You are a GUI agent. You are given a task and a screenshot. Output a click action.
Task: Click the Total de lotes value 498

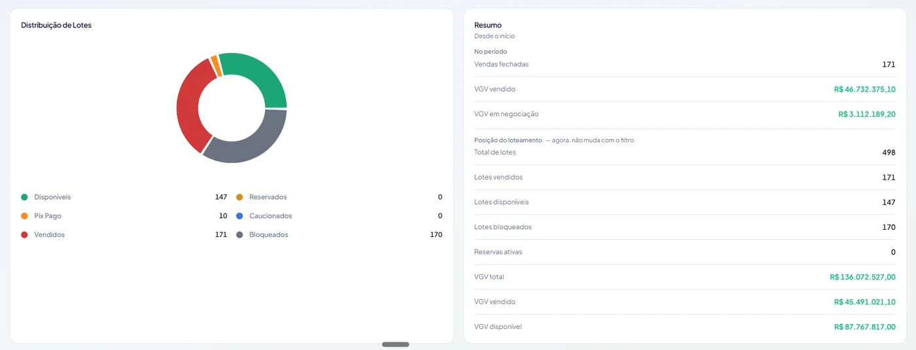pyautogui.click(x=889, y=153)
